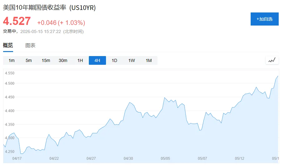Click the 05/07 date axis label
284x166 pixels.
202,159
